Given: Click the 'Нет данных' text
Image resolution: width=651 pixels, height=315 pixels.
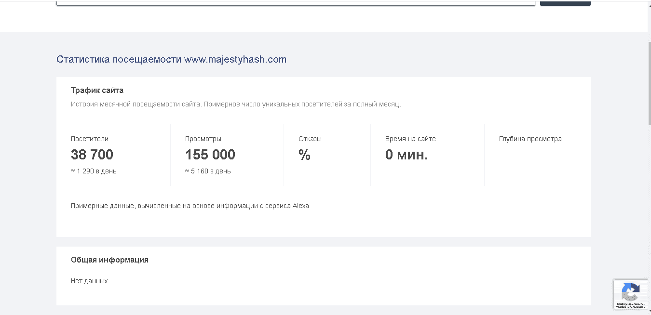Looking at the screenshot, I should click(x=89, y=281).
